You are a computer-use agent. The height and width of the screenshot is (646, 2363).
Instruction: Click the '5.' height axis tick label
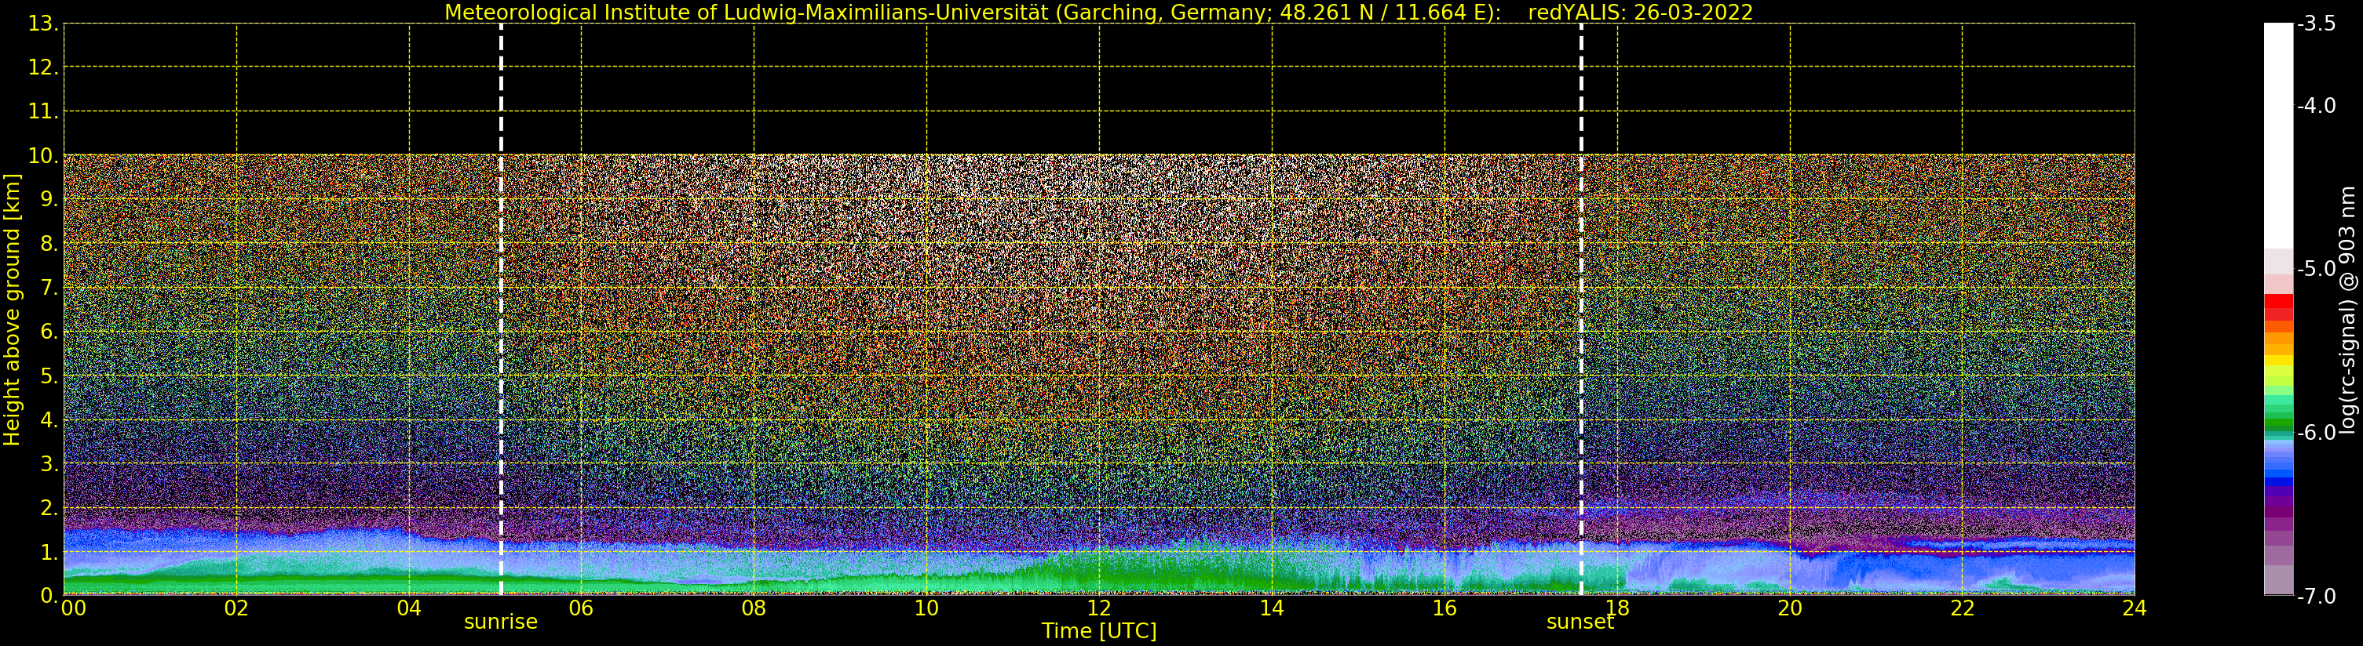(x=49, y=376)
